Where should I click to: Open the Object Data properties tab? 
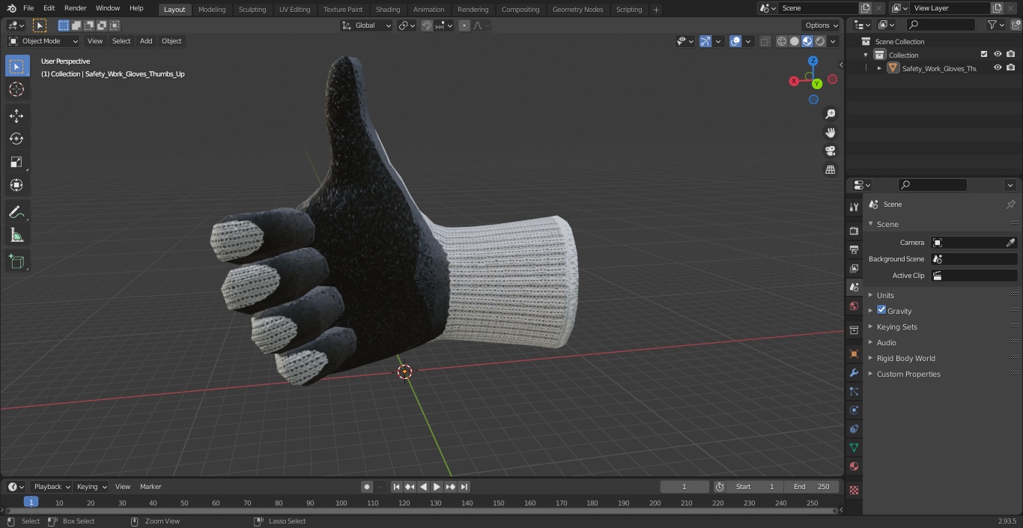(854, 447)
